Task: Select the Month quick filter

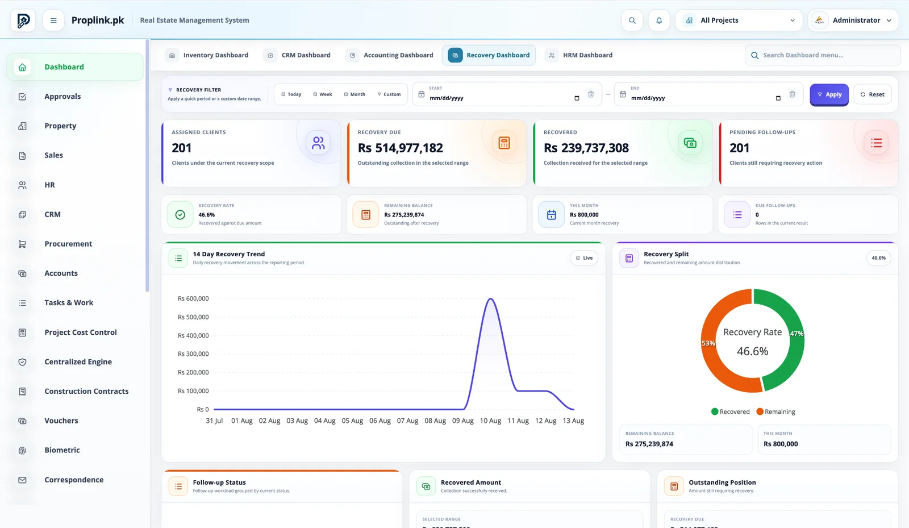Action: (355, 94)
